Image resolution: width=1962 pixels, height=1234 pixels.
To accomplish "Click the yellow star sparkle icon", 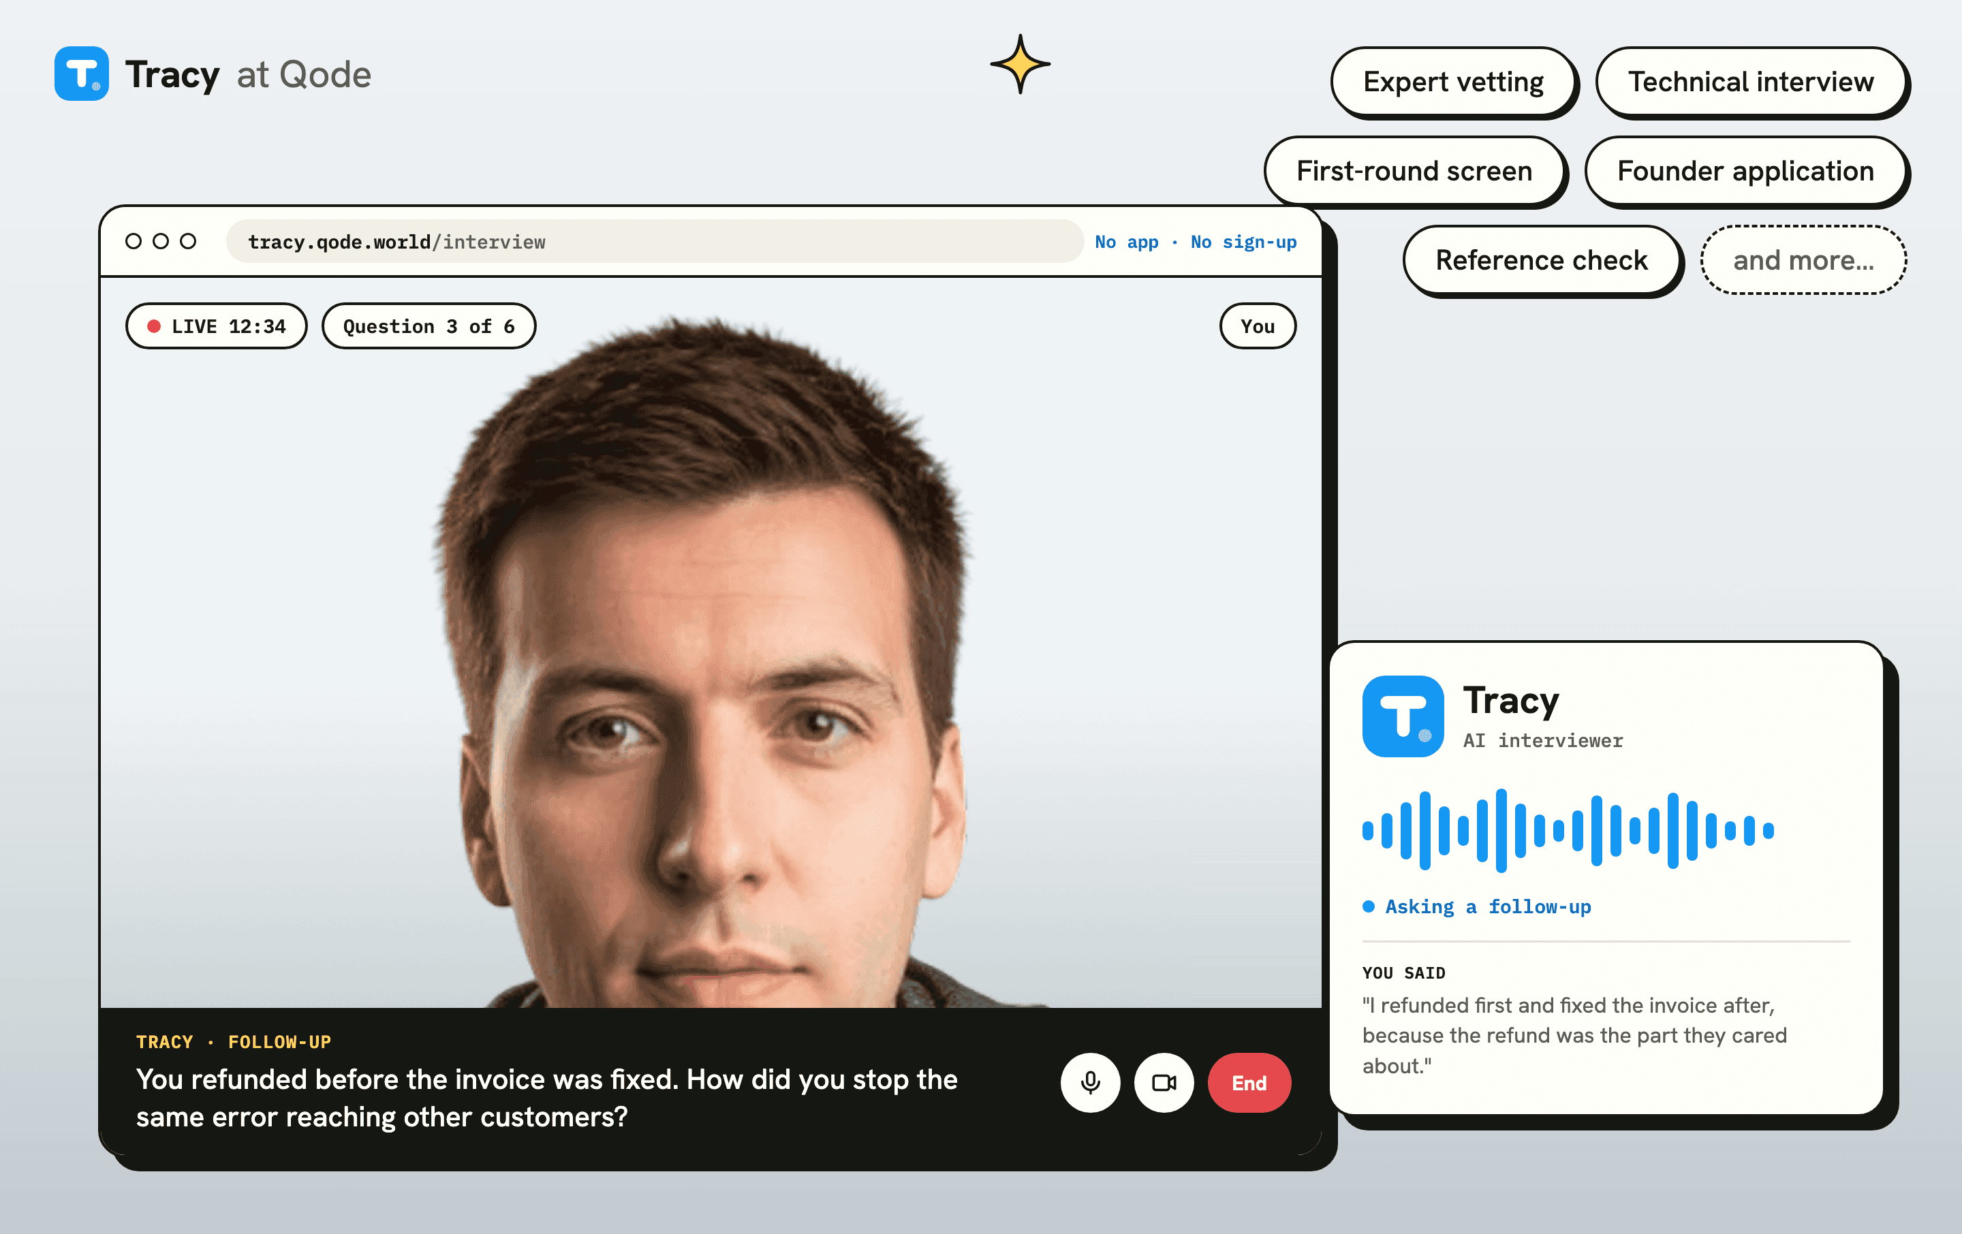I will pyautogui.click(x=1020, y=64).
